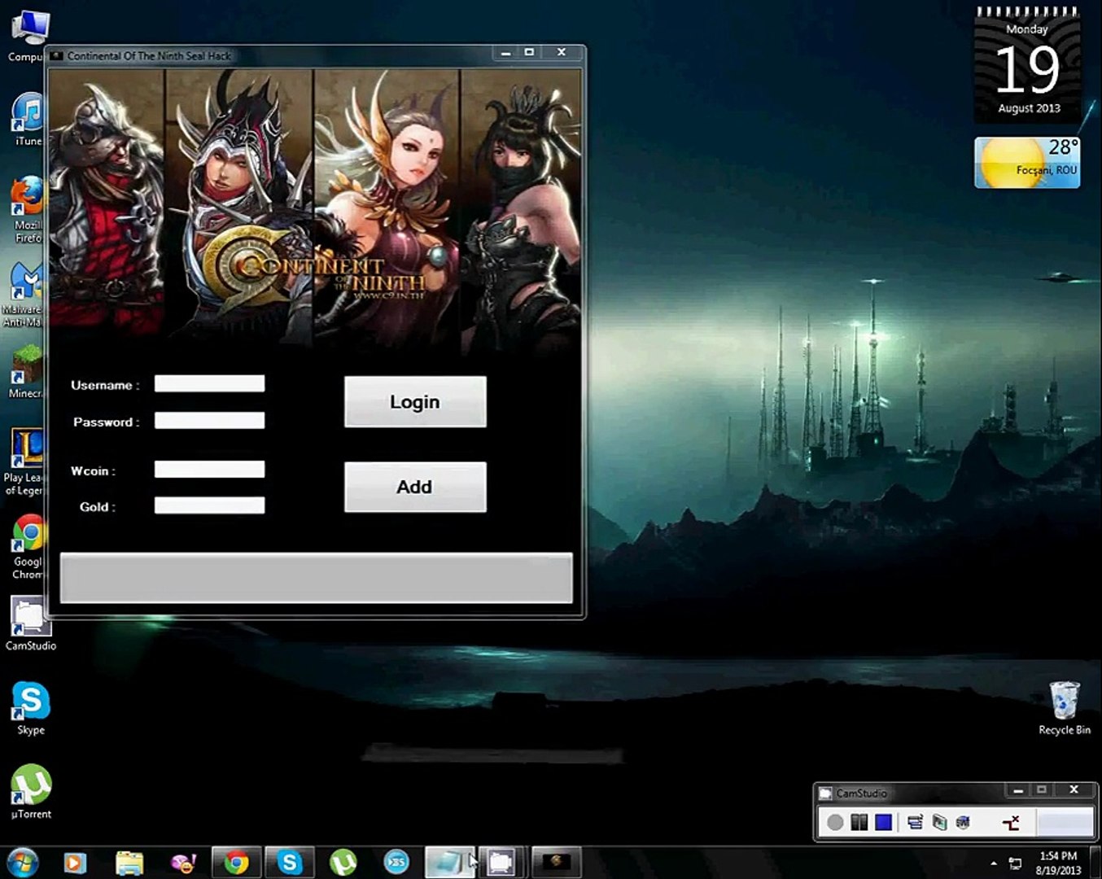Click into the Wcoin amount field

209,469
